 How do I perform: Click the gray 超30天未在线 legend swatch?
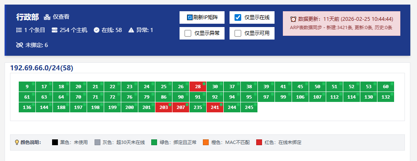point(97,142)
